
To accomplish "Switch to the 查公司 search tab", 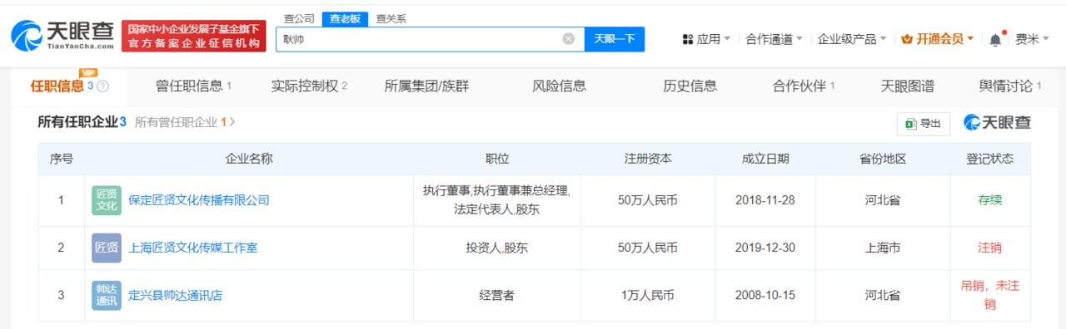I will pos(299,18).
